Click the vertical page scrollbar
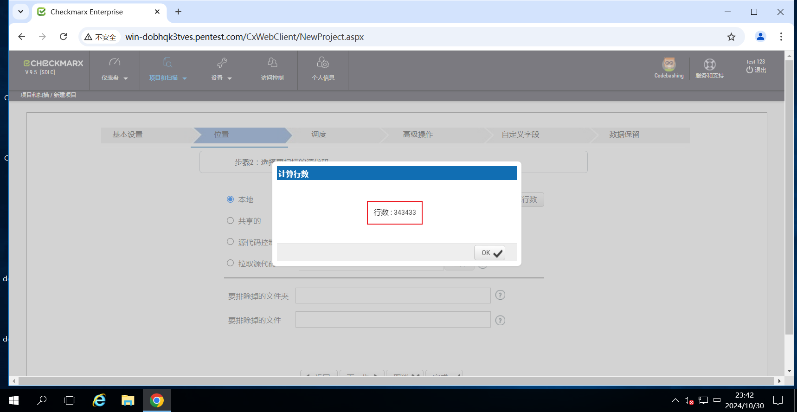 point(789,195)
